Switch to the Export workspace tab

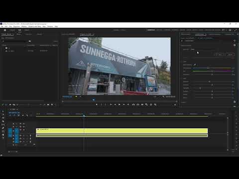(x=26, y=30)
